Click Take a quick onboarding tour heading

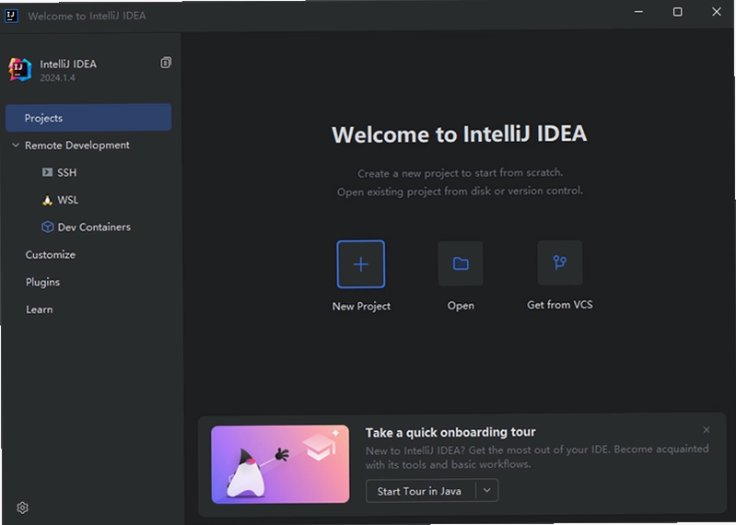tap(450, 432)
